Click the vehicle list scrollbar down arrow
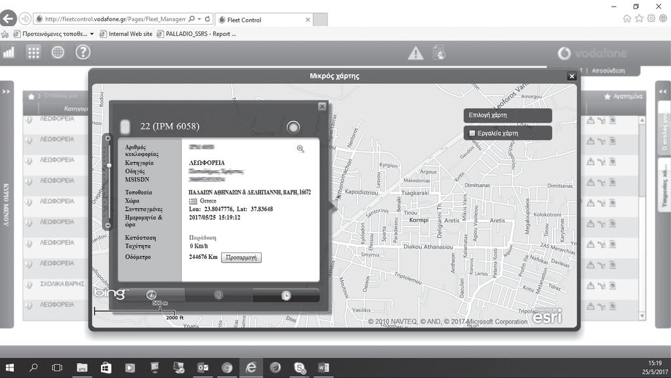 [642, 316]
